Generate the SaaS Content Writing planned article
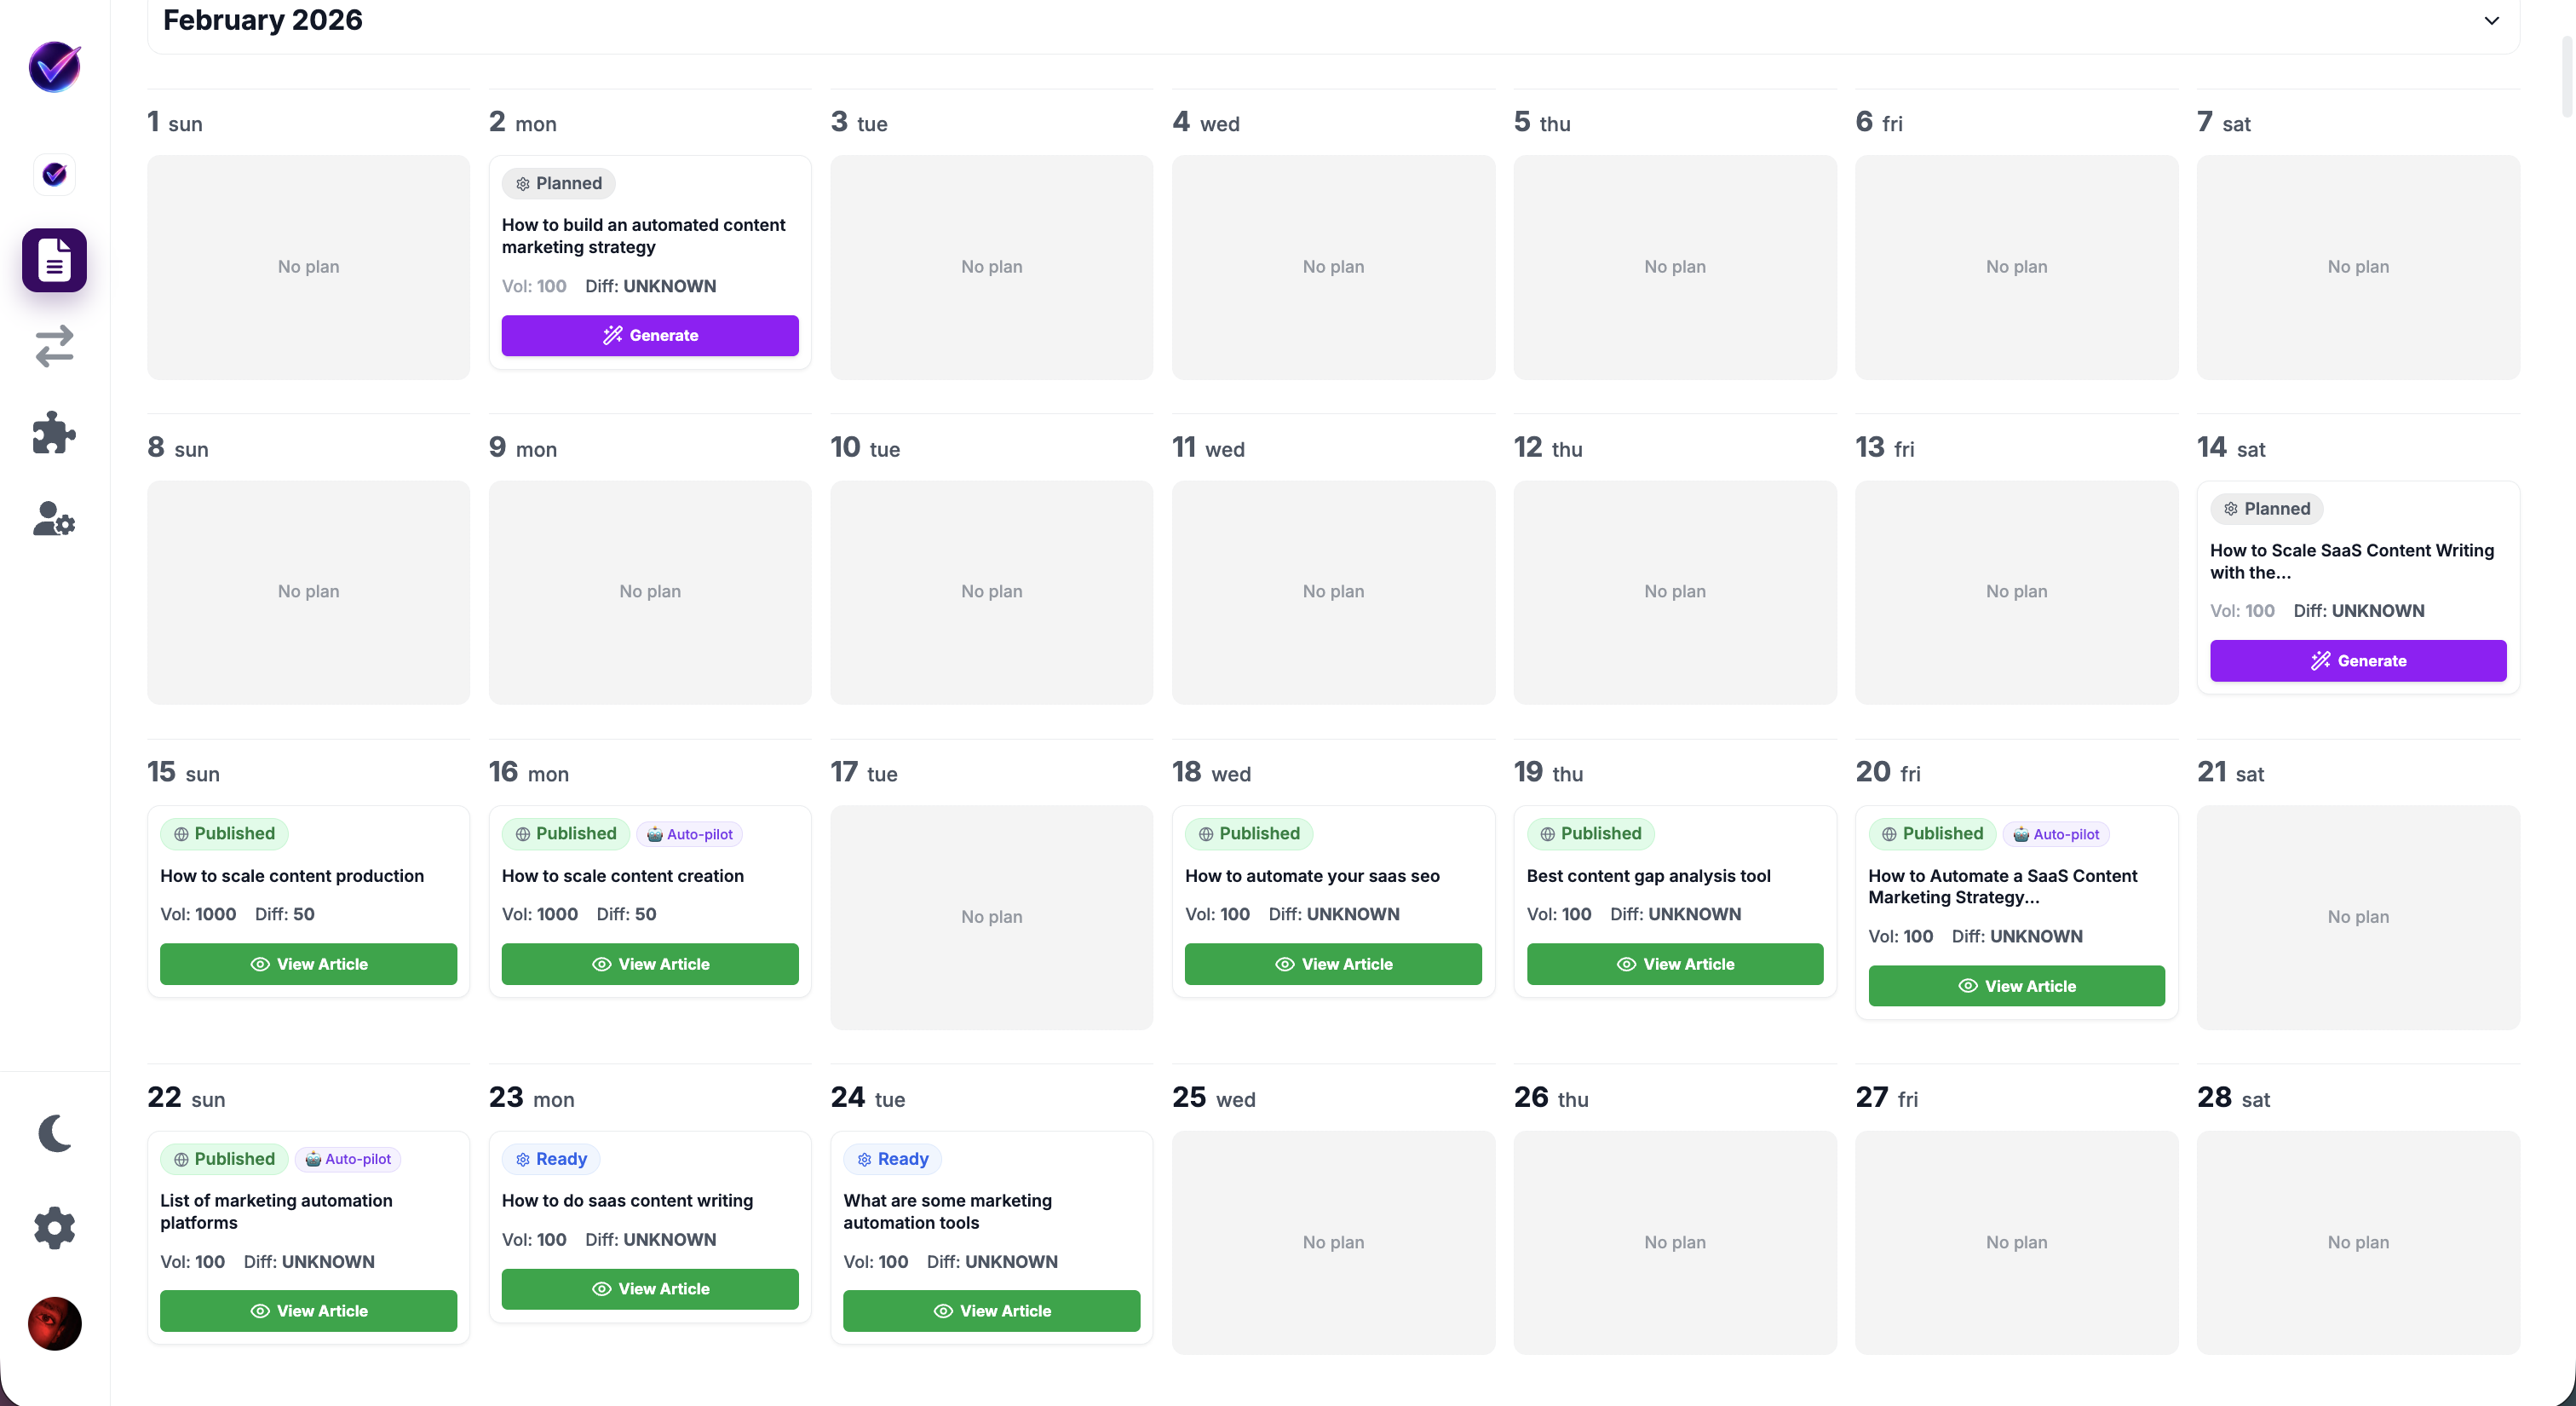 tap(2357, 660)
